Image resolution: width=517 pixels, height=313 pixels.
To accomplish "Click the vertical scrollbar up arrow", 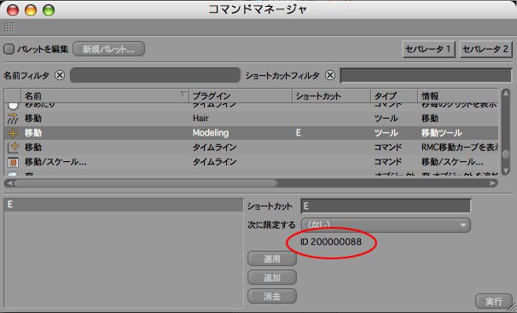I will [505, 94].
